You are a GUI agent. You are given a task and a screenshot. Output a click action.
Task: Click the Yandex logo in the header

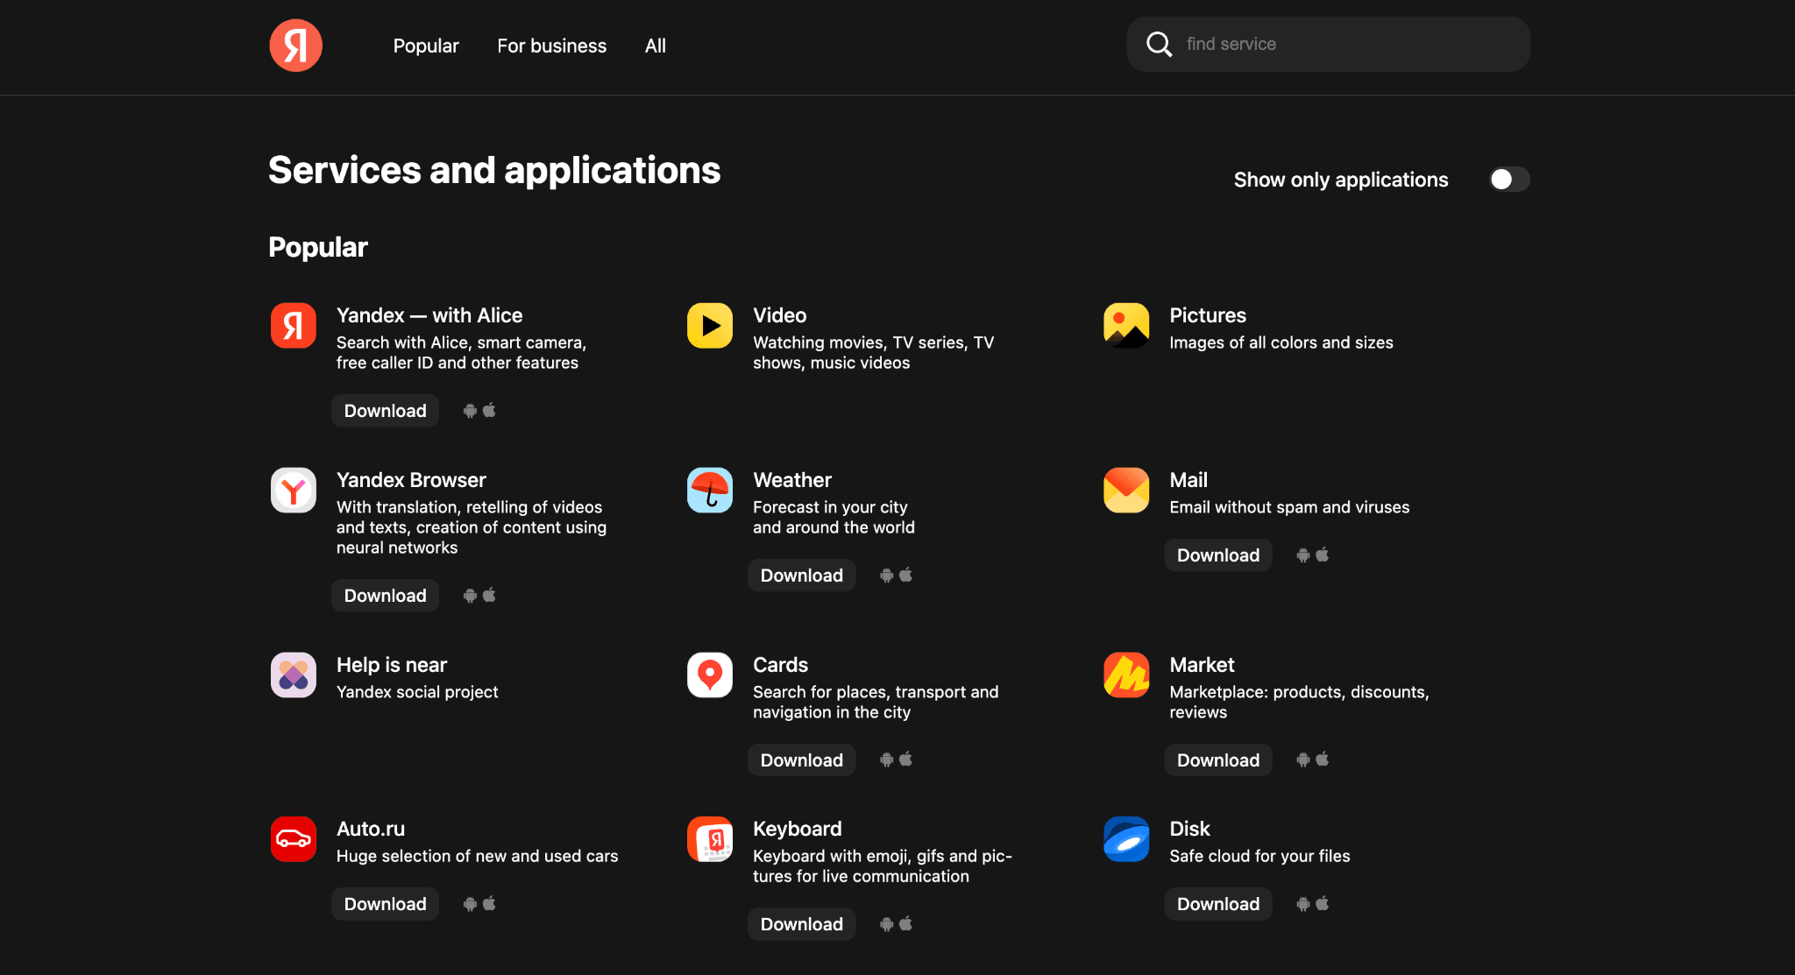[295, 46]
